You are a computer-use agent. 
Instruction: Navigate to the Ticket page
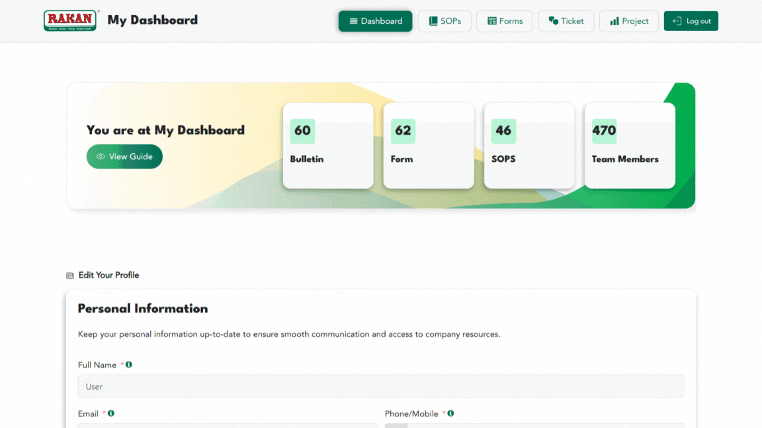click(566, 21)
